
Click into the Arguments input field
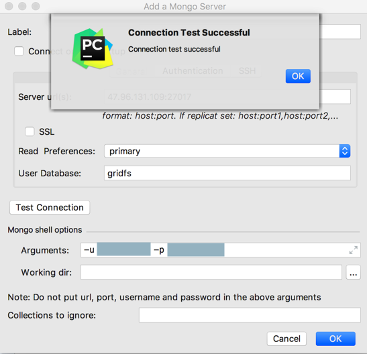pyautogui.click(x=221, y=250)
